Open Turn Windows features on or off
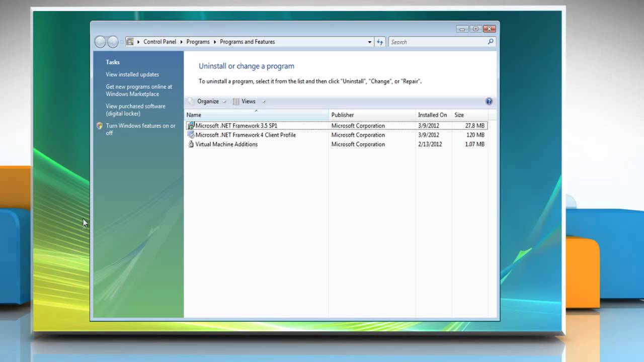Image resolution: width=644 pixels, height=362 pixels. pyautogui.click(x=140, y=129)
